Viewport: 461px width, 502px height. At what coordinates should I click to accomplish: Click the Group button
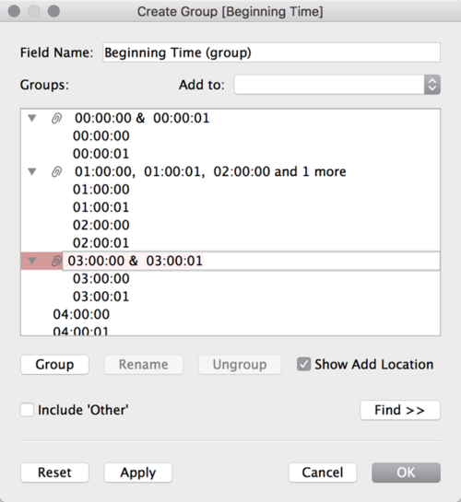point(54,365)
